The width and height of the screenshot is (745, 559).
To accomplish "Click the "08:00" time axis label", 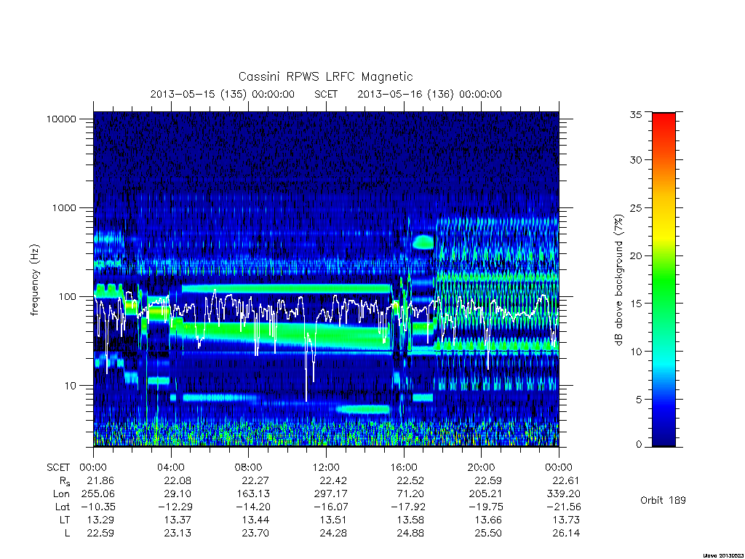I will pos(249,467).
